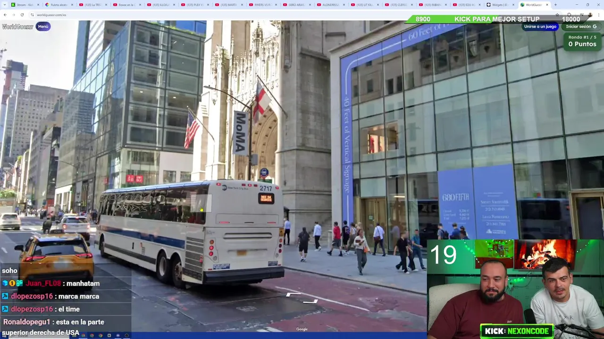Open a new browser tab with plus icon
Image resolution: width=604 pixels, height=339 pixels.
tap(555, 5)
